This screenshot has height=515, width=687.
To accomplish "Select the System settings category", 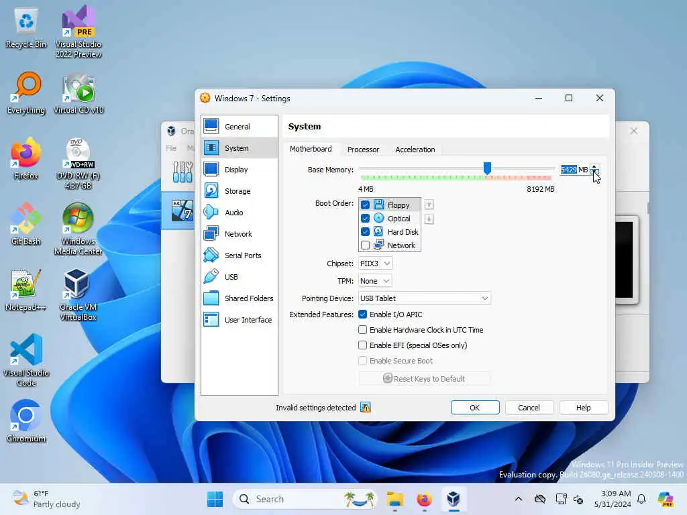I will pyautogui.click(x=240, y=148).
